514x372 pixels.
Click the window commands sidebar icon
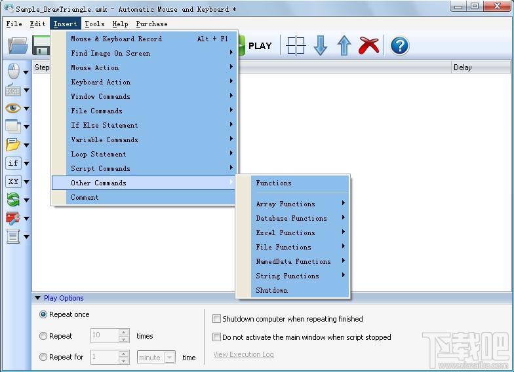[13, 126]
